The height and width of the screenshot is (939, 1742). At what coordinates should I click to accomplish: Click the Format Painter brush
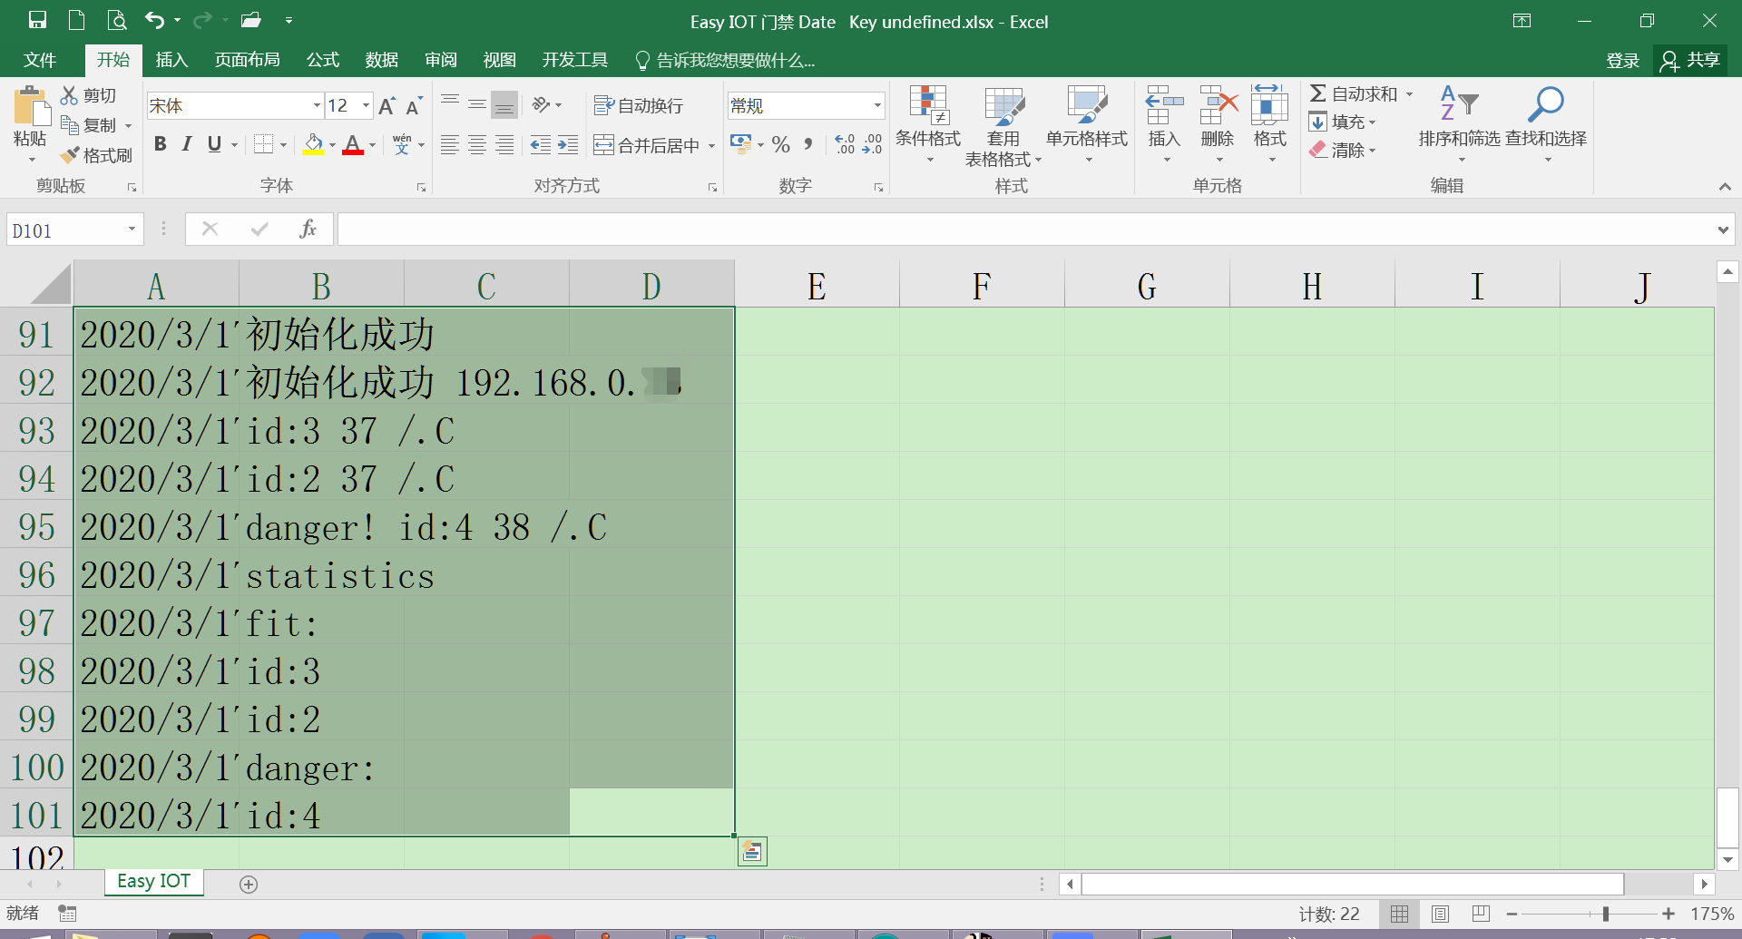coord(97,155)
